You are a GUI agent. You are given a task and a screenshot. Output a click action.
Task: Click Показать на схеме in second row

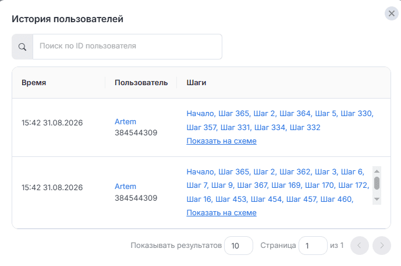click(x=222, y=213)
